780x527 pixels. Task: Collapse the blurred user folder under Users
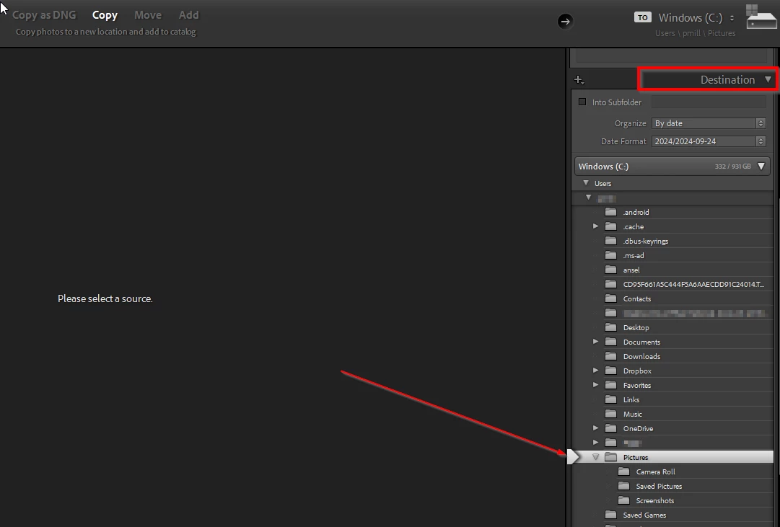(589, 198)
